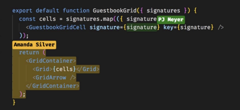This screenshot has width=240, height=110.
Task: Click the {cells} expression inside Grid
Action: pos(64,69)
